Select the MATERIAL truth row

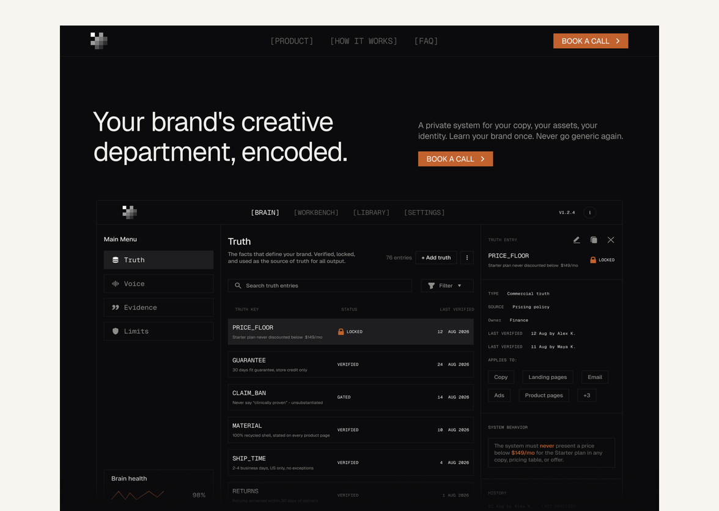tap(351, 430)
